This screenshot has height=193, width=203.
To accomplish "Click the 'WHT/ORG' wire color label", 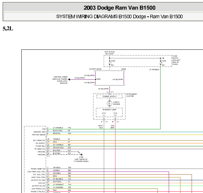I will tap(57, 182).
